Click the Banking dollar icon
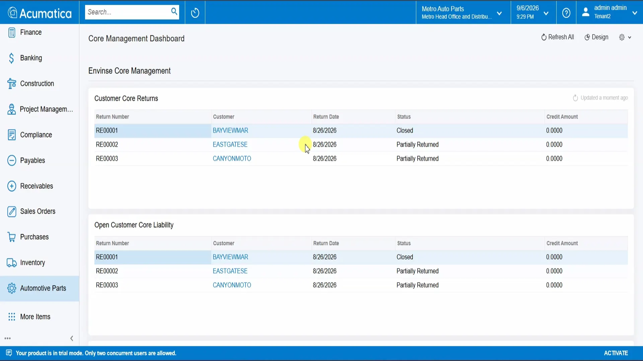The image size is (643, 361). 12,58
